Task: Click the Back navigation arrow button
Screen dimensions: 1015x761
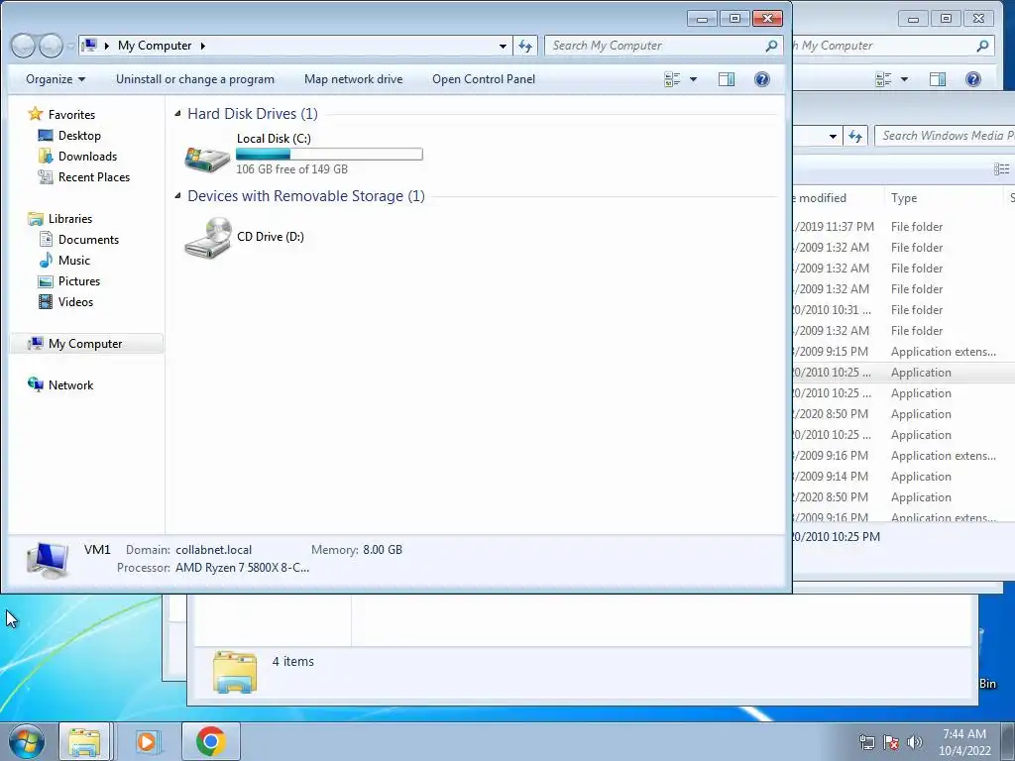Action: point(24,46)
